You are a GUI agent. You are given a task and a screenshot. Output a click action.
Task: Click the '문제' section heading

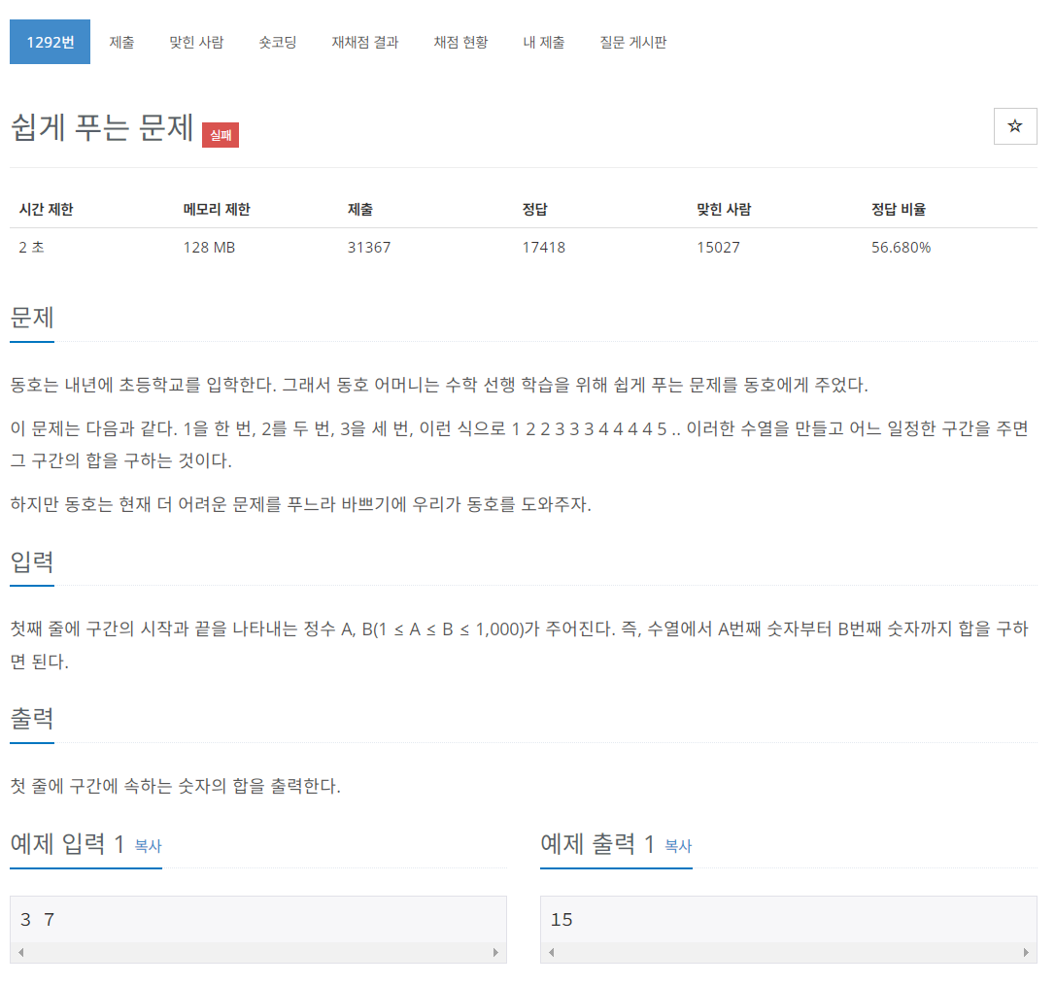[x=32, y=317]
